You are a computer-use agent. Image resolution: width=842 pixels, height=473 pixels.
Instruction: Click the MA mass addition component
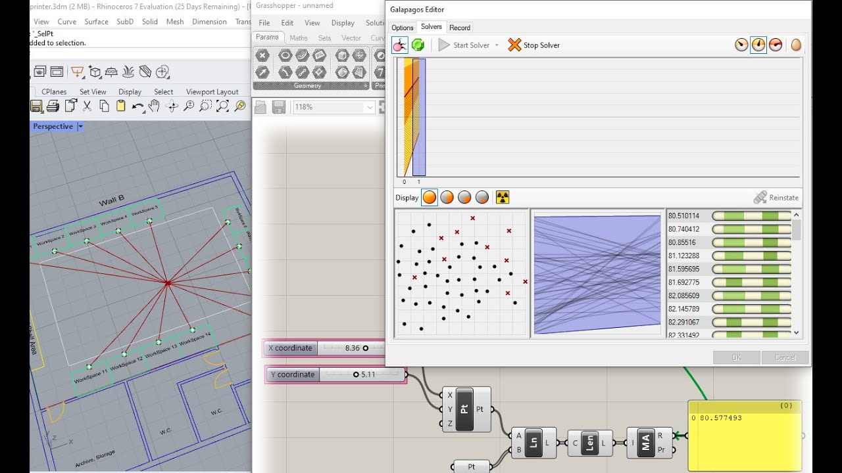click(x=650, y=443)
